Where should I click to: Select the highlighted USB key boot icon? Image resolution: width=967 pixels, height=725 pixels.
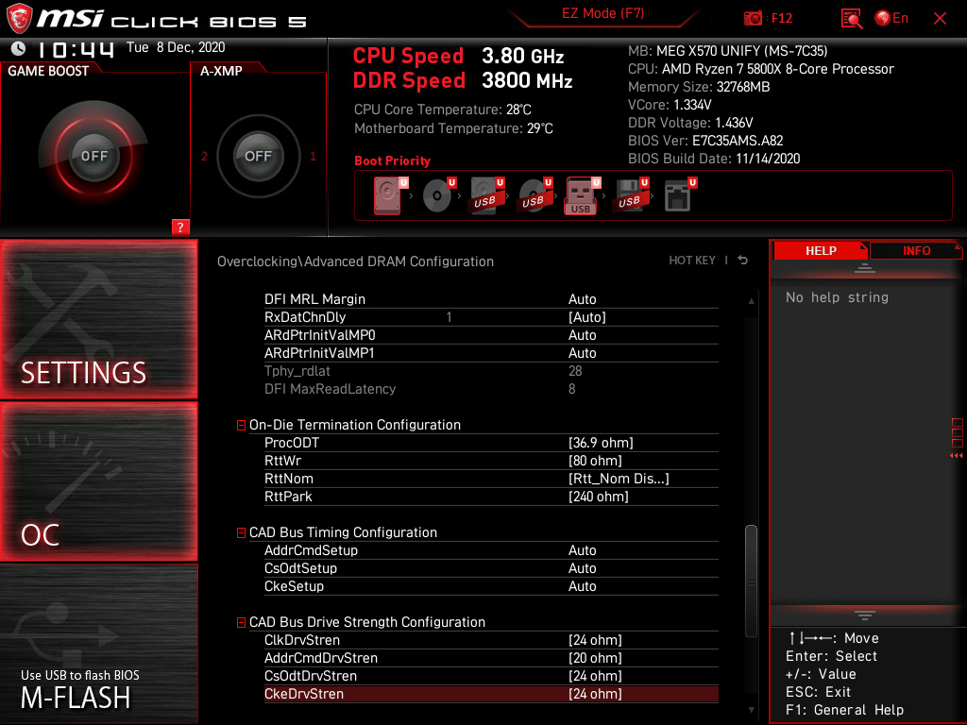click(x=582, y=196)
